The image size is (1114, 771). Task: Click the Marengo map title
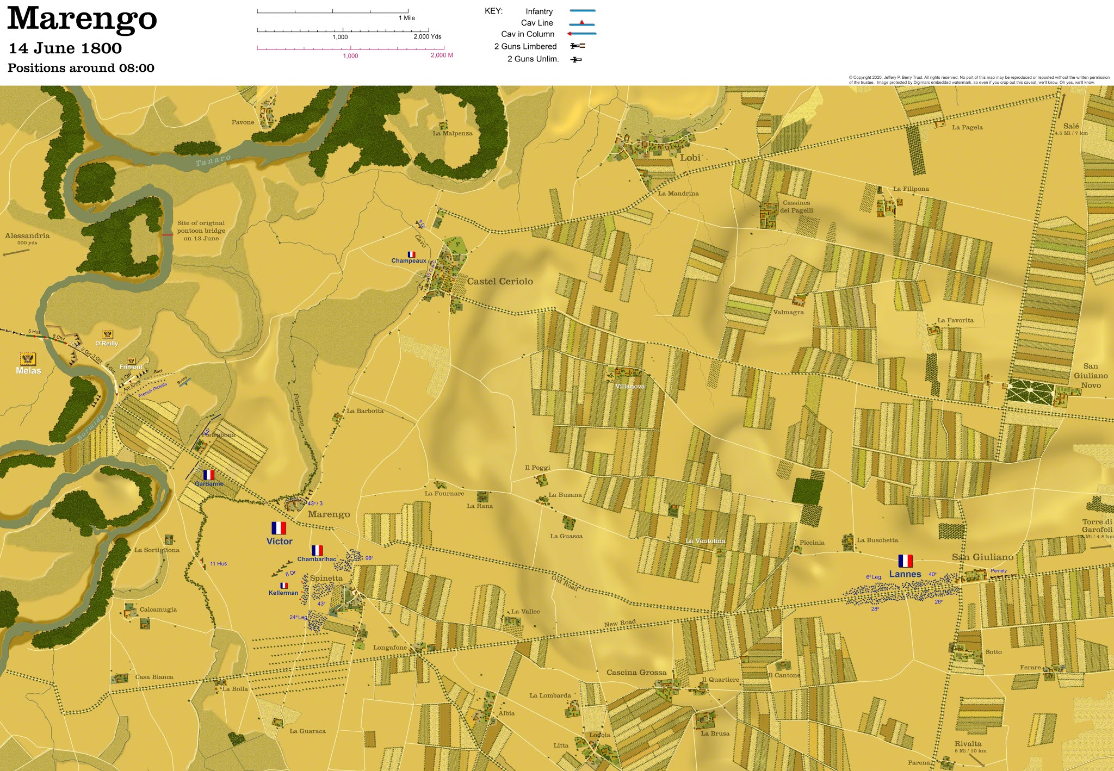(82, 20)
